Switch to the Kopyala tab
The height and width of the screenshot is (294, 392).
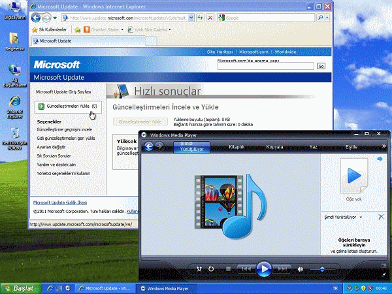coord(274,147)
